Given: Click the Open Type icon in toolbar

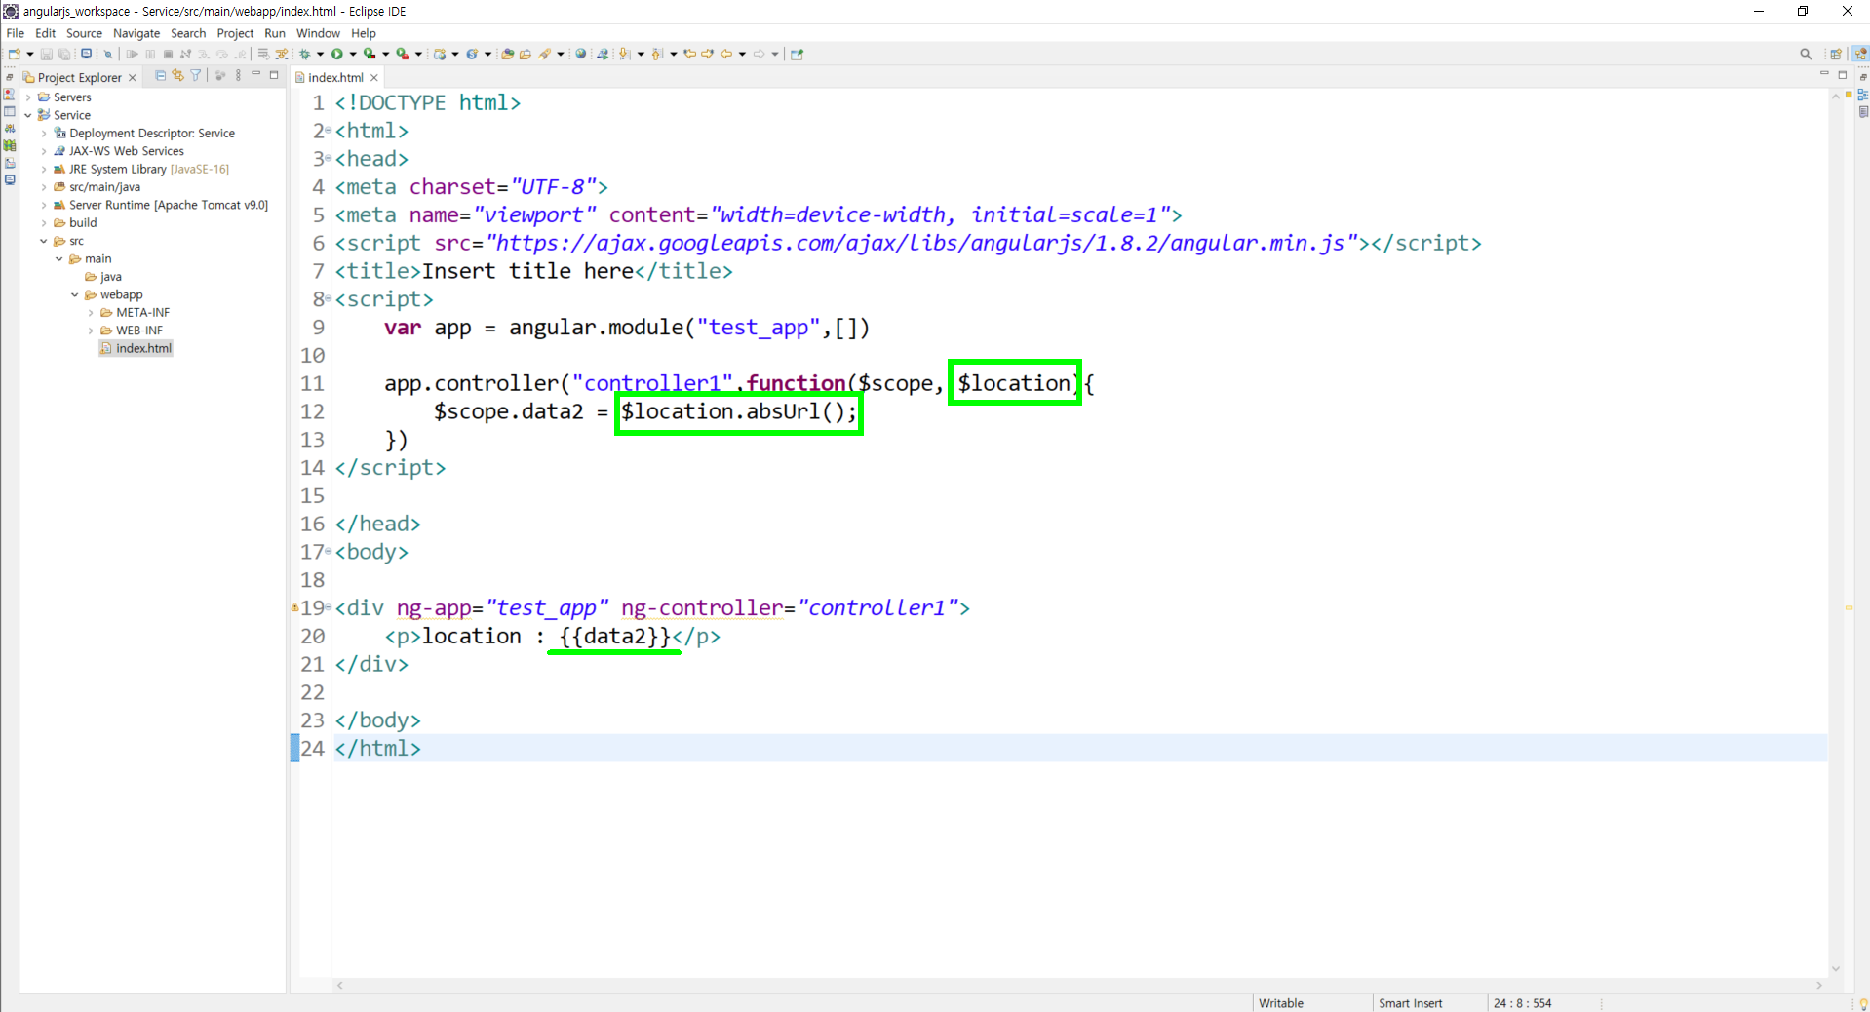Looking at the screenshot, I should tap(507, 55).
